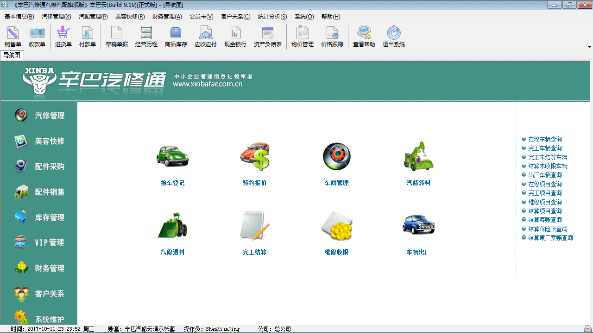Select 财务管理 in the sidebar
593x333 pixels.
pos(39,268)
